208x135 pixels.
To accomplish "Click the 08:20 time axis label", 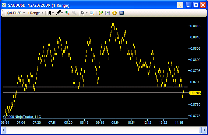I will pyautogui.click(x=68, y=123).
